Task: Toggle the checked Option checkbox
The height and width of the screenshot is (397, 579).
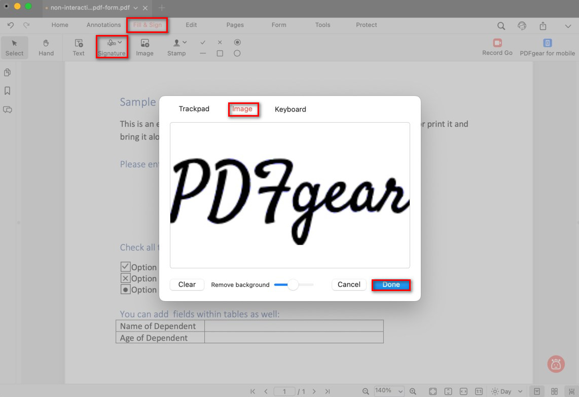Action: pyautogui.click(x=125, y=267)
